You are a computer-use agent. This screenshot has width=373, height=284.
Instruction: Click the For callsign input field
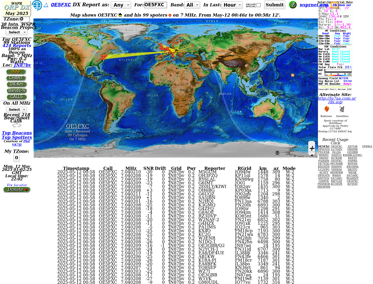(x=155, y=5)
